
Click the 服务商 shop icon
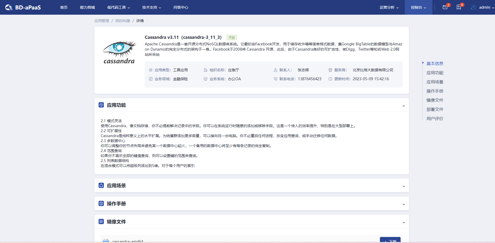(330, 70)
